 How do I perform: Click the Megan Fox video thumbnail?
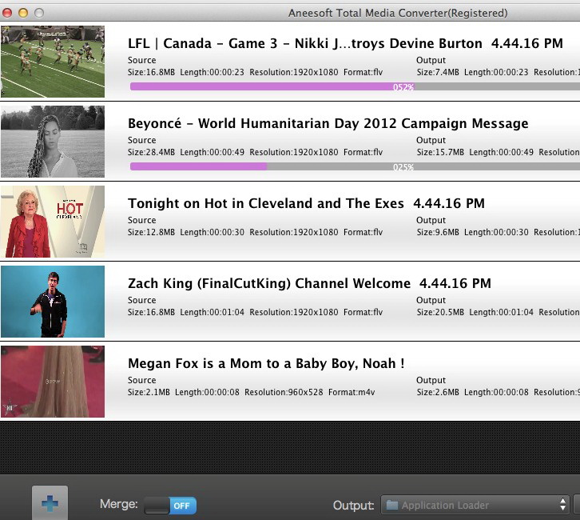point(53,382)
